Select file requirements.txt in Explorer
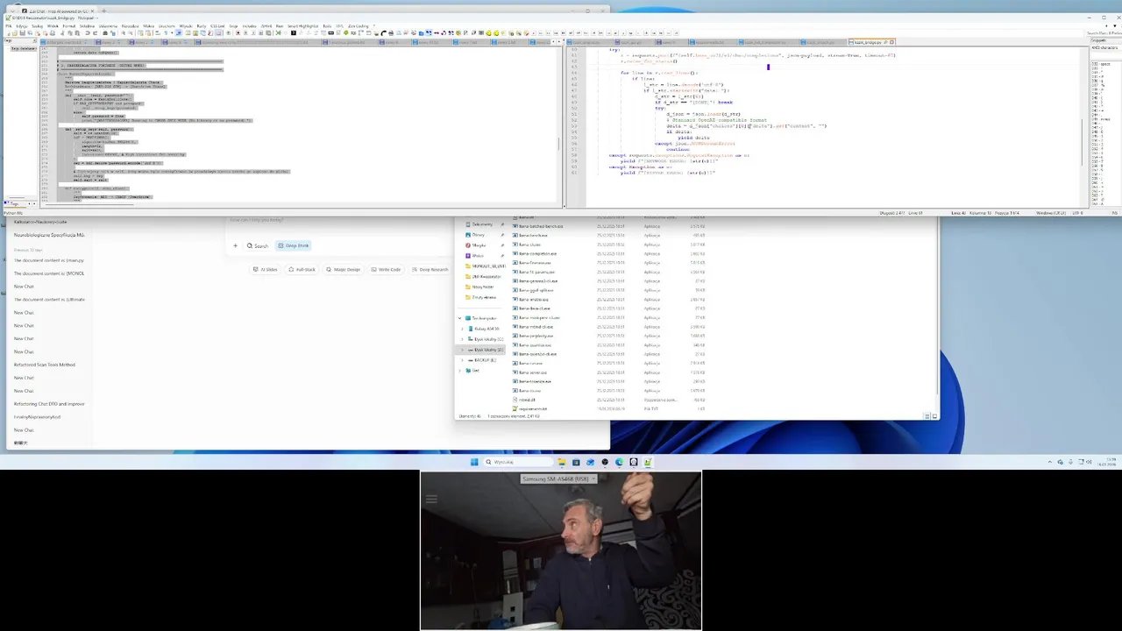The width and height of the screenshot is (1122, 631). point(529,408)
